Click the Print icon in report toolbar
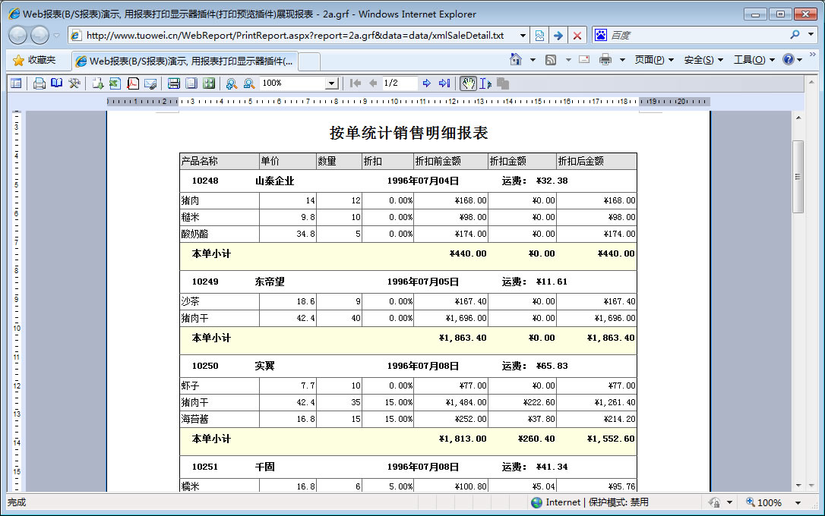Image resolution: width=825 pixels, height=516 pixels. click(x=40, y=83)
